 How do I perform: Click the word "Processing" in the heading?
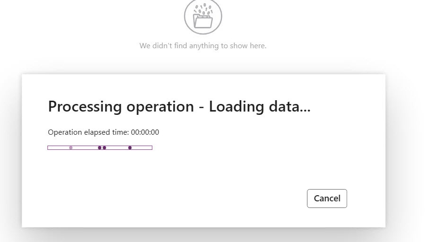tap(85, 106)
